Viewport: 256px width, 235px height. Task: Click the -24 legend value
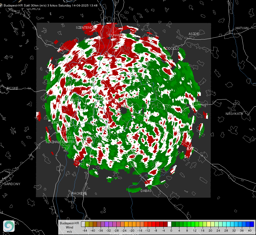124,231
